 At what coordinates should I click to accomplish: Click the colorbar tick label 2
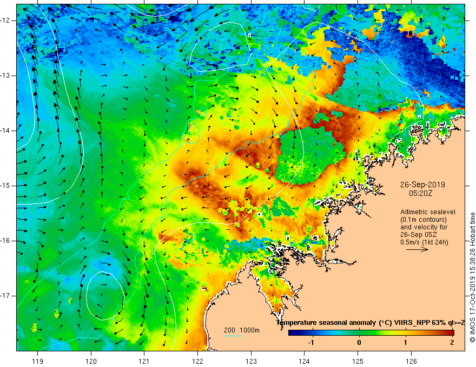click(x=452, y=343)
